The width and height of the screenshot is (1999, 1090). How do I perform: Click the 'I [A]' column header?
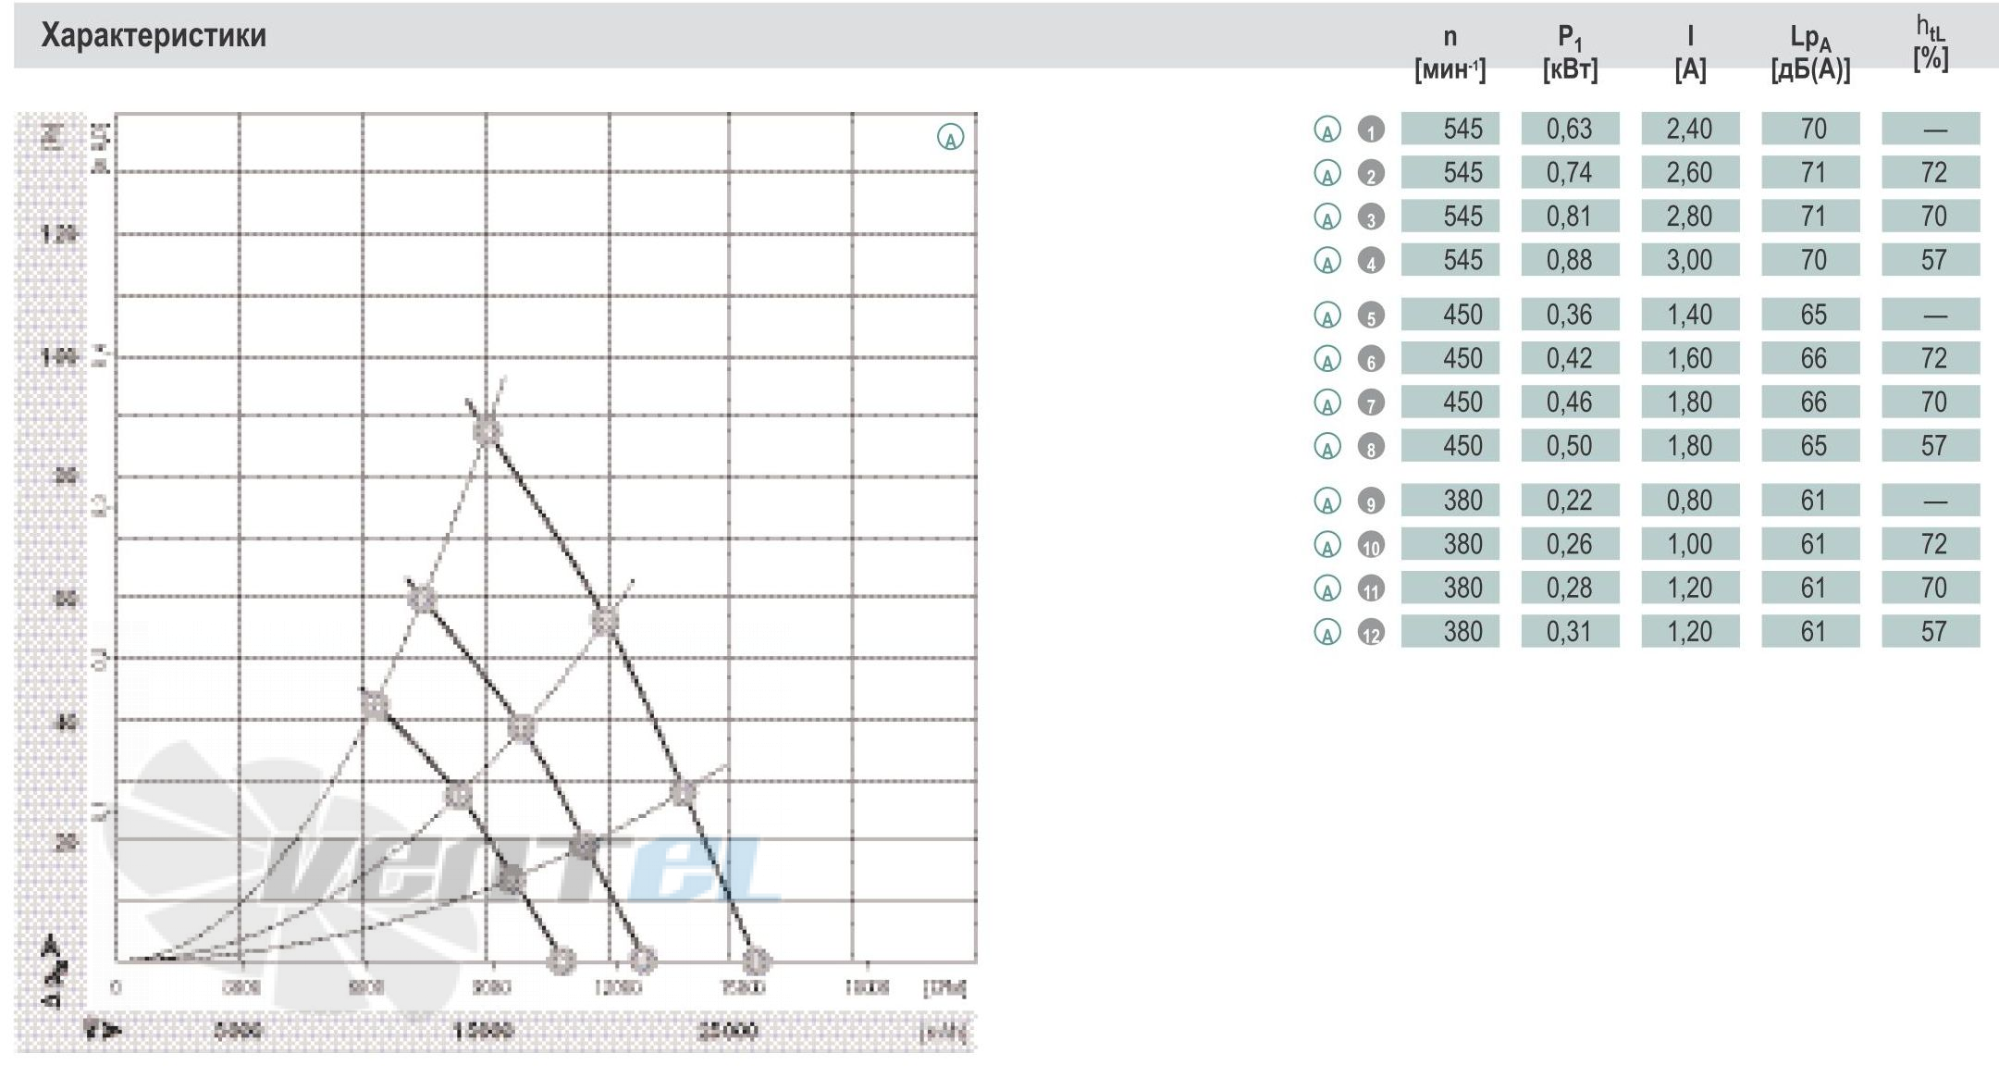pos(1690,53)
